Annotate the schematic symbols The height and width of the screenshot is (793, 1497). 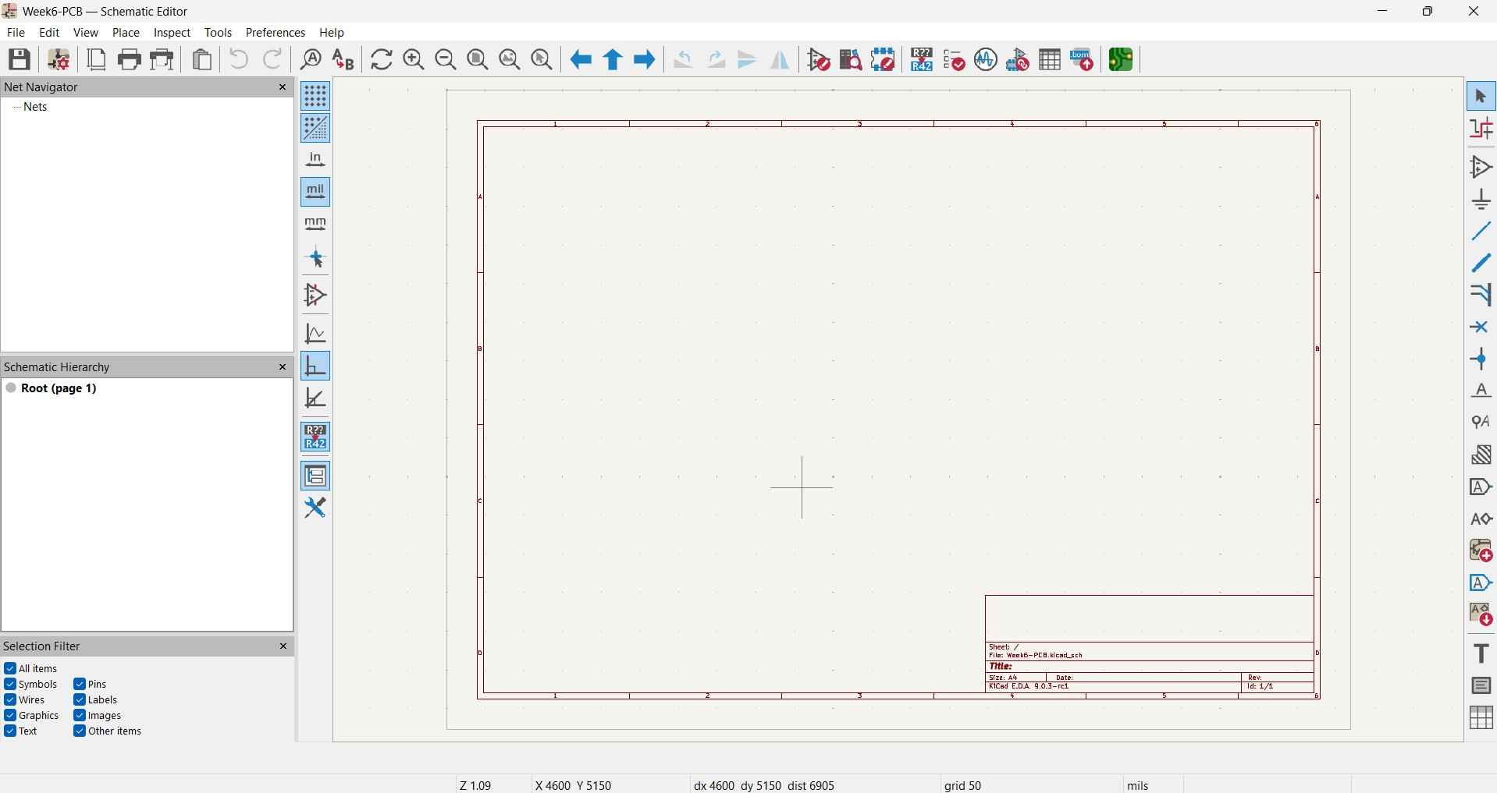pos(922,59)
